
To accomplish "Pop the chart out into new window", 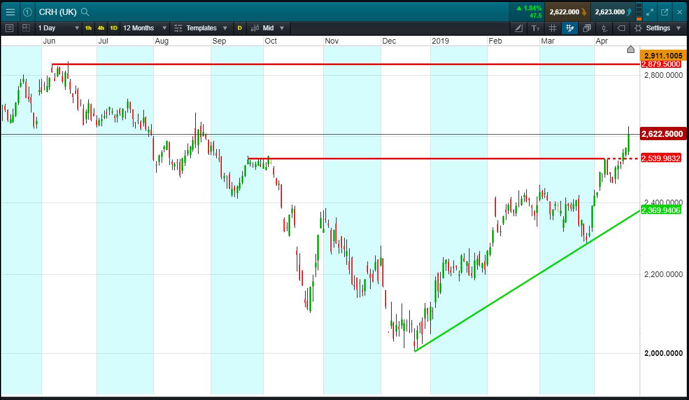I will point(664,12).
